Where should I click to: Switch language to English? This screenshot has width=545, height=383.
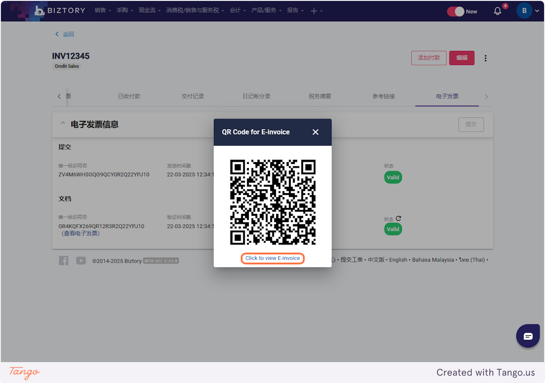[398, 260]
